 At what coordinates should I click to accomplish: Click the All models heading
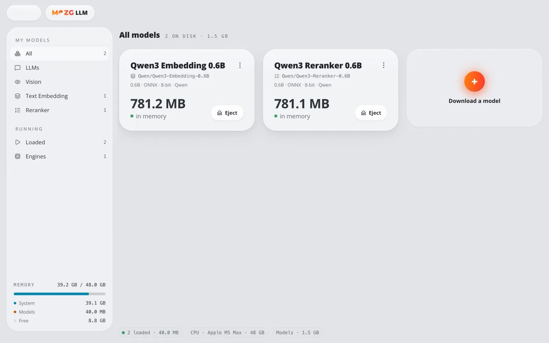[x=139, y=35]
